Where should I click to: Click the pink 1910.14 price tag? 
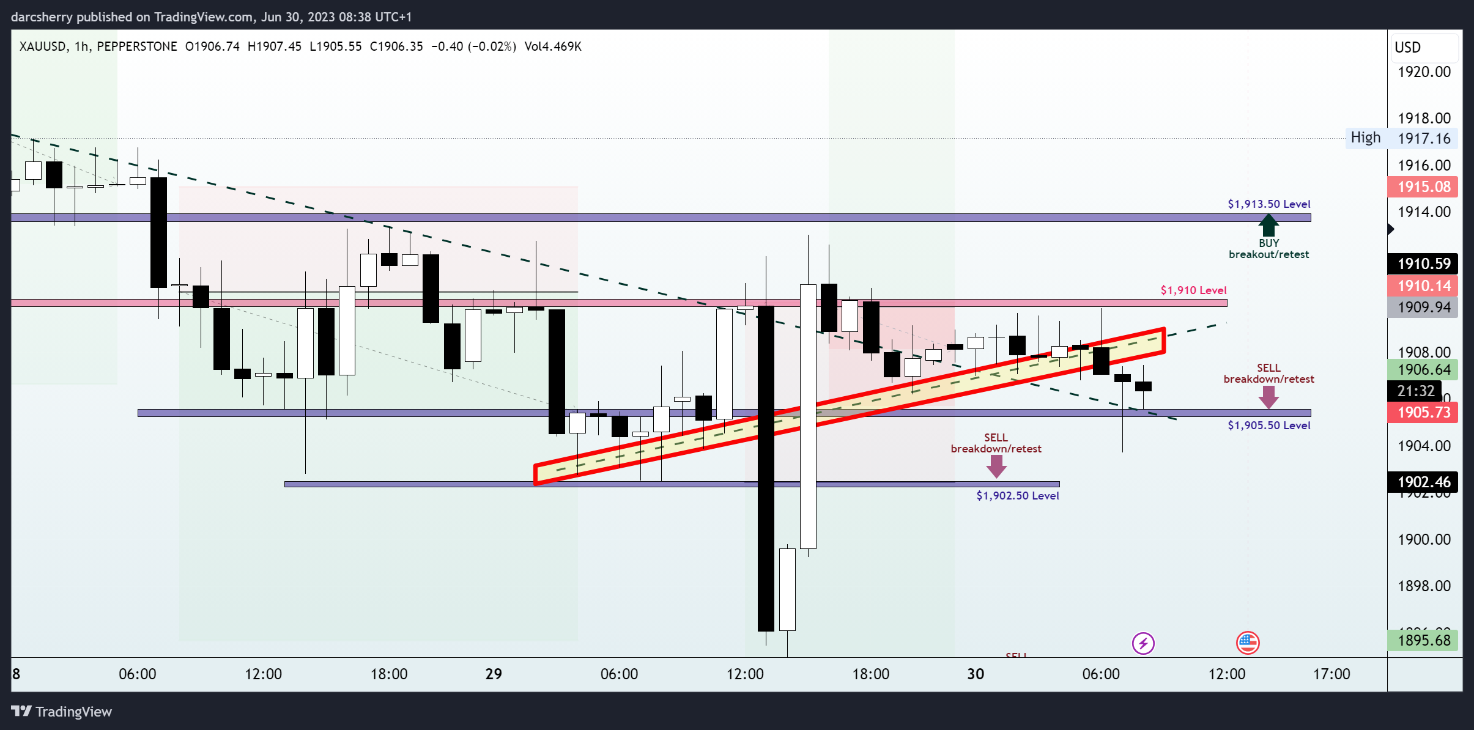(x=1423, y=286)
